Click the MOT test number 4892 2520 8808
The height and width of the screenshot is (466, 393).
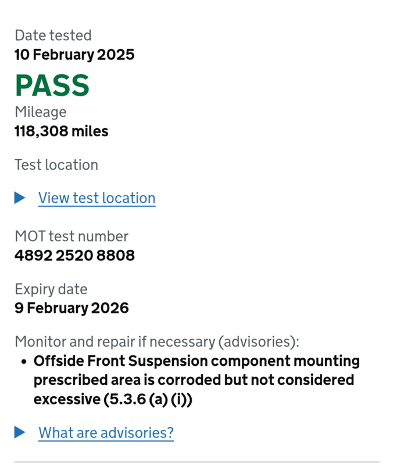click(74, 255)
